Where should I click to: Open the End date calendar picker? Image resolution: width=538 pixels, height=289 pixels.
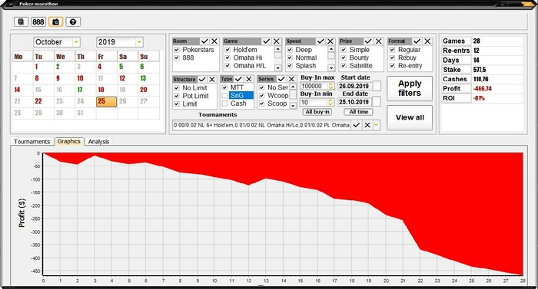point(377,102)
